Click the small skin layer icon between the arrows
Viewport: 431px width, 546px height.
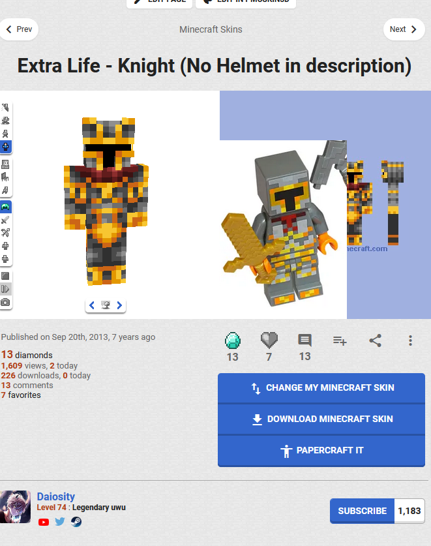106,305
